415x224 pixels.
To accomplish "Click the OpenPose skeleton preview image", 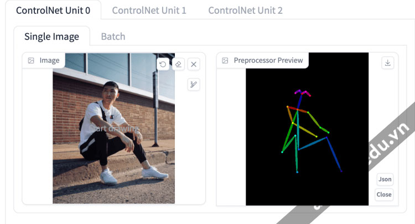I will [307, 129].
